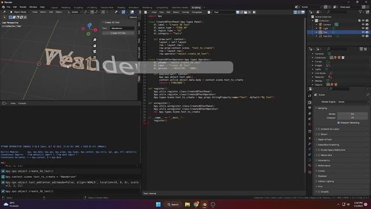The width and height of the screenshot is (371, 209).
Task: Enable the Screen Space Reflections checkbox
Action: pos(319,150)
